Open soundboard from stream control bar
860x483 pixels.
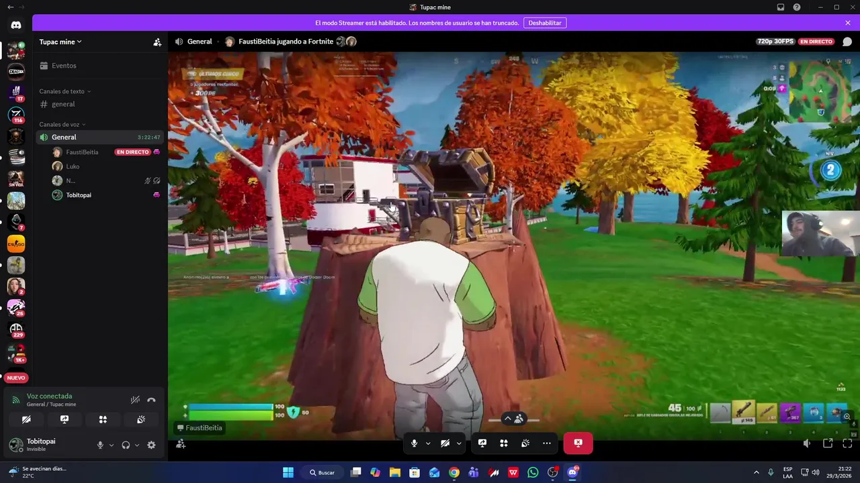[525, 443]
